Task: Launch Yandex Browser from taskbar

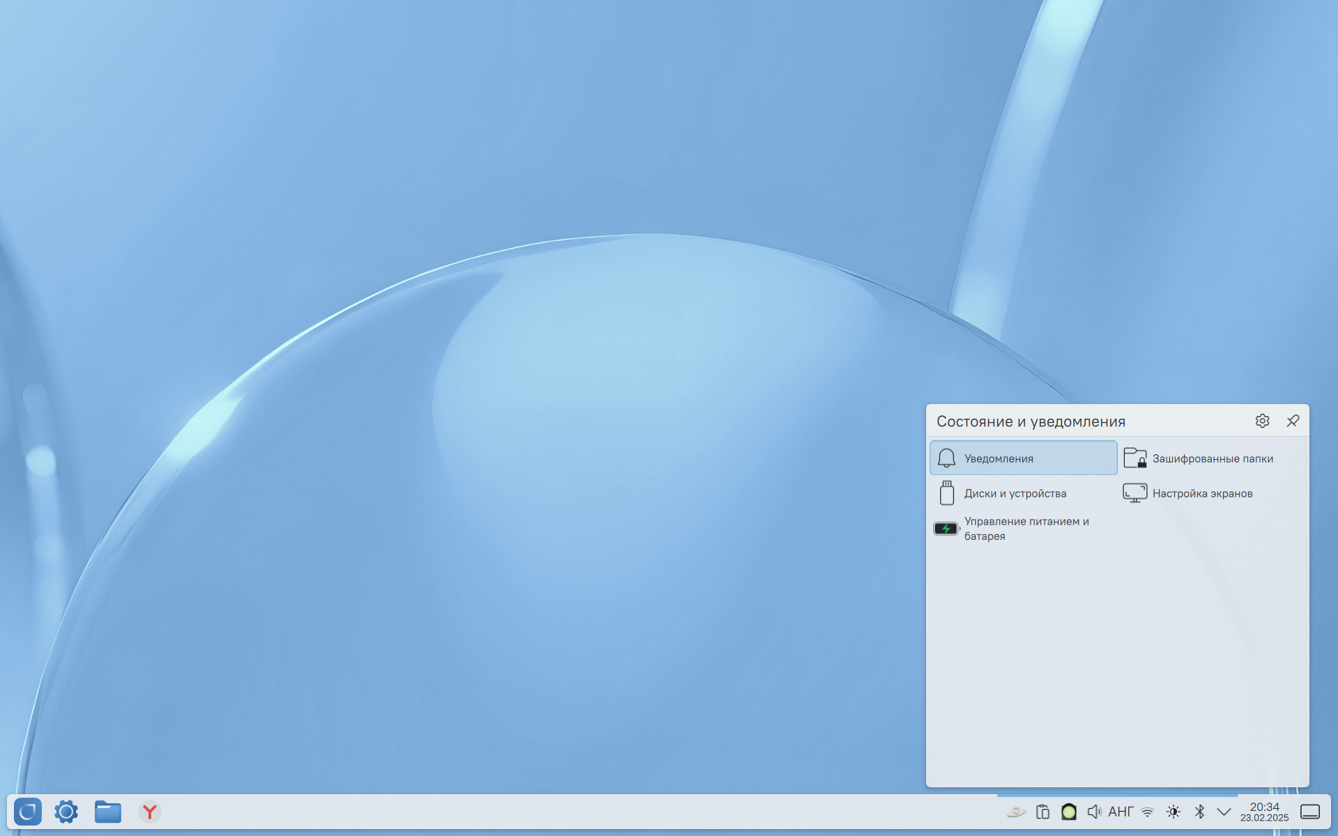Action: pos(149,812)
